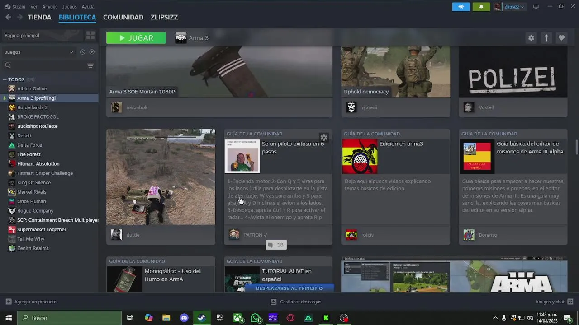
Task: Open the POLIZEI artwork thumbnail
Action: point(513,71)
